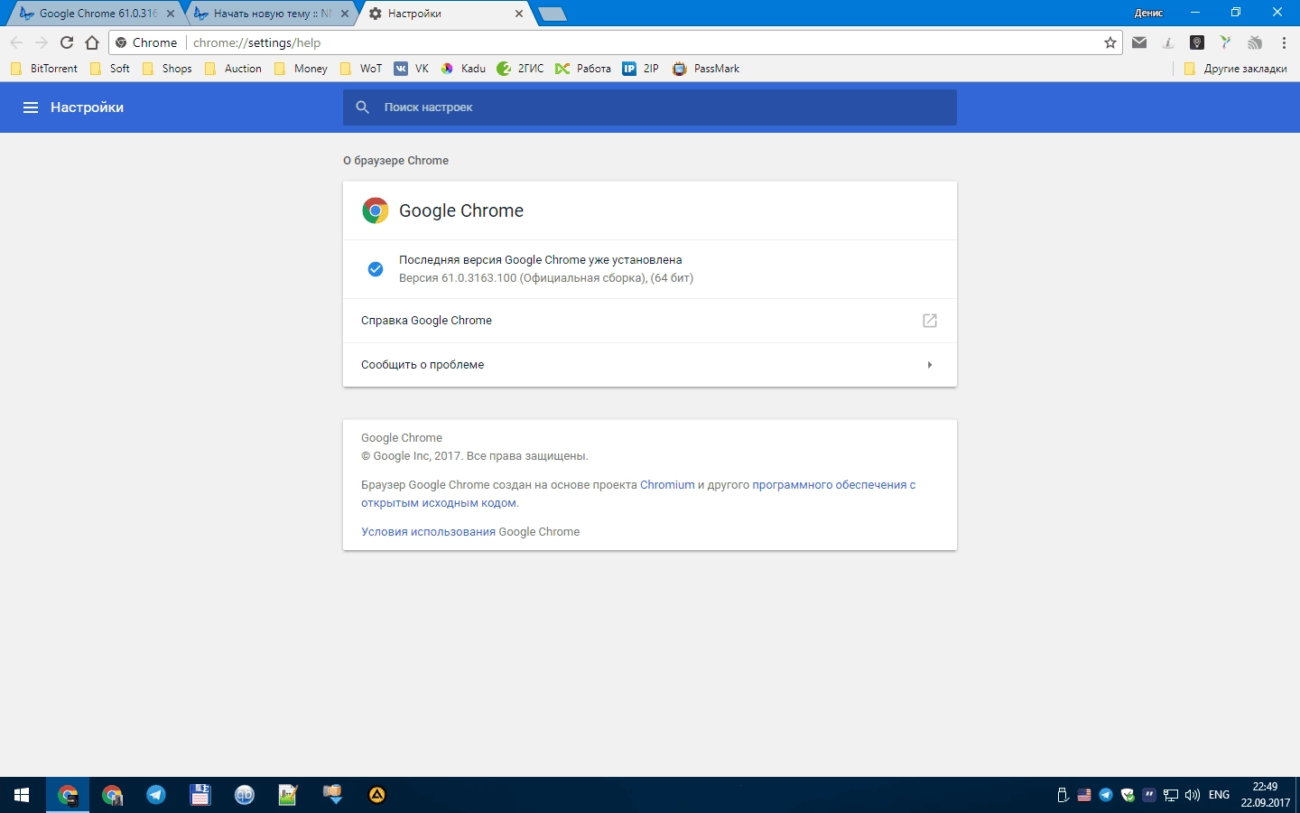Open the Условия использования link
Viewport: 1300px width, 813px height.
428,532
